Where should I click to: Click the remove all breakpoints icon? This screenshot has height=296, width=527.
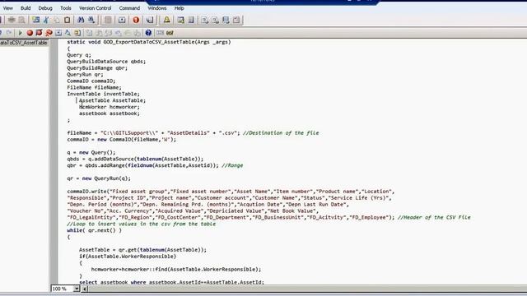(x=49, y=33)
